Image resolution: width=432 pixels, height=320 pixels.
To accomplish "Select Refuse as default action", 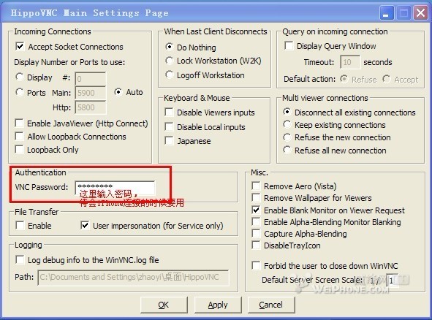I will pos(344,79).
